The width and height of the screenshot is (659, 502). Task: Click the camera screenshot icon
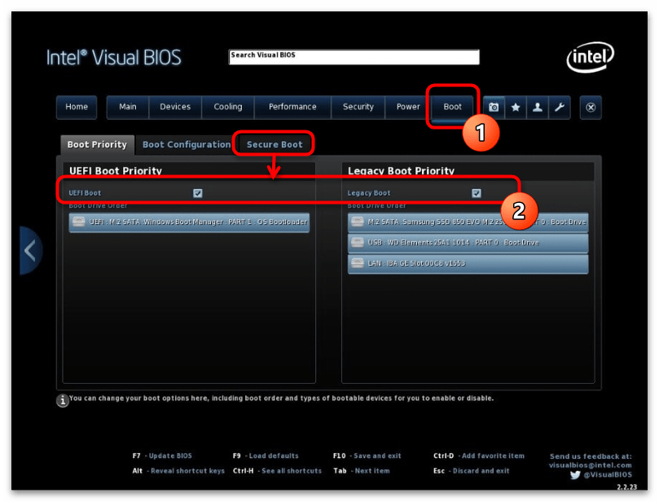494,107
